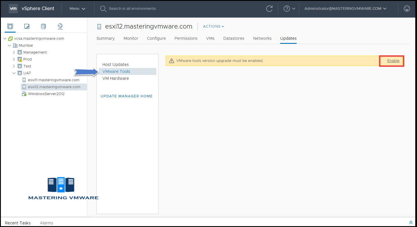Select WindowsServer2012 in the tree
Viewport: 417px width, 227px height.
tap(46, 94)
